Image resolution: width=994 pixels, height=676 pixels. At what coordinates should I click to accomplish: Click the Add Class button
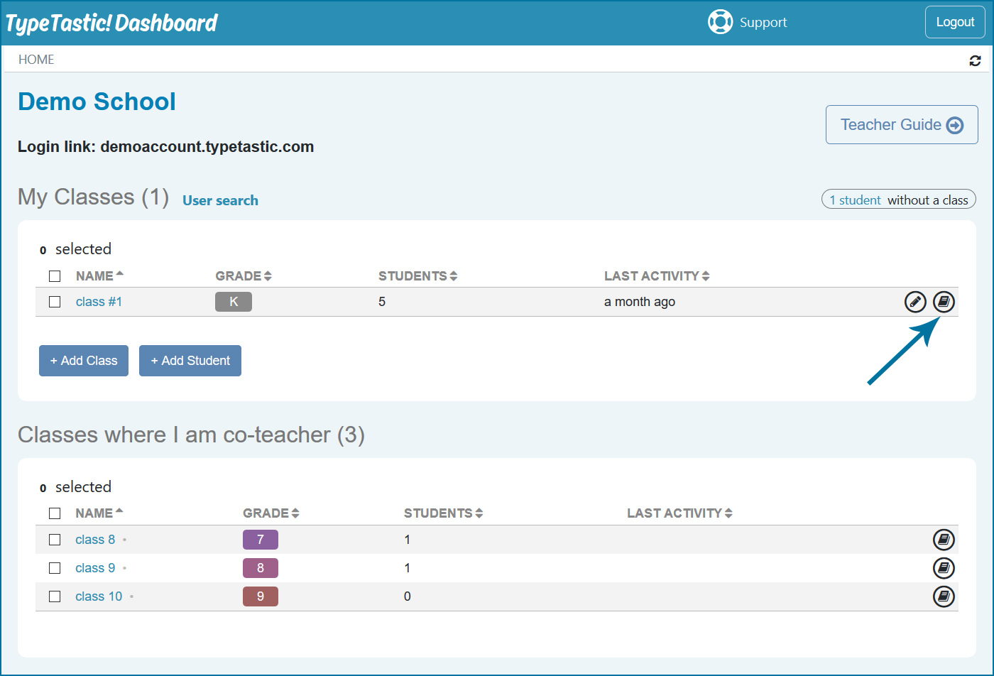coord(83,360)
